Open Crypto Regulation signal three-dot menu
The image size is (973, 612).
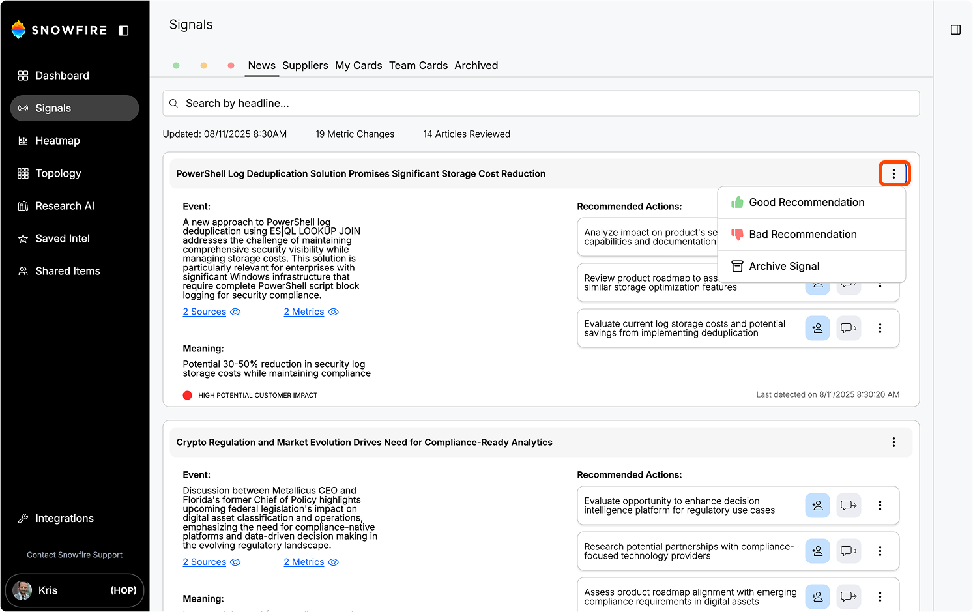894,443
